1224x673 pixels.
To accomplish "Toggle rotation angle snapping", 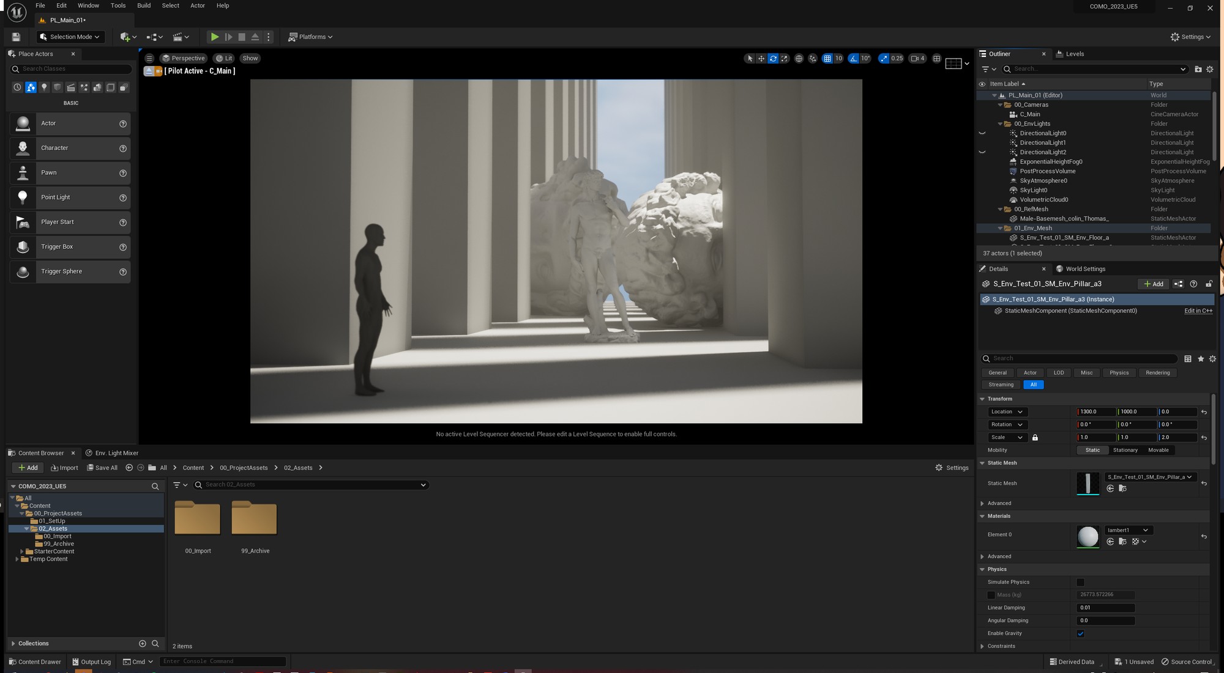I will pyautogui.click(x=853, y=59).
